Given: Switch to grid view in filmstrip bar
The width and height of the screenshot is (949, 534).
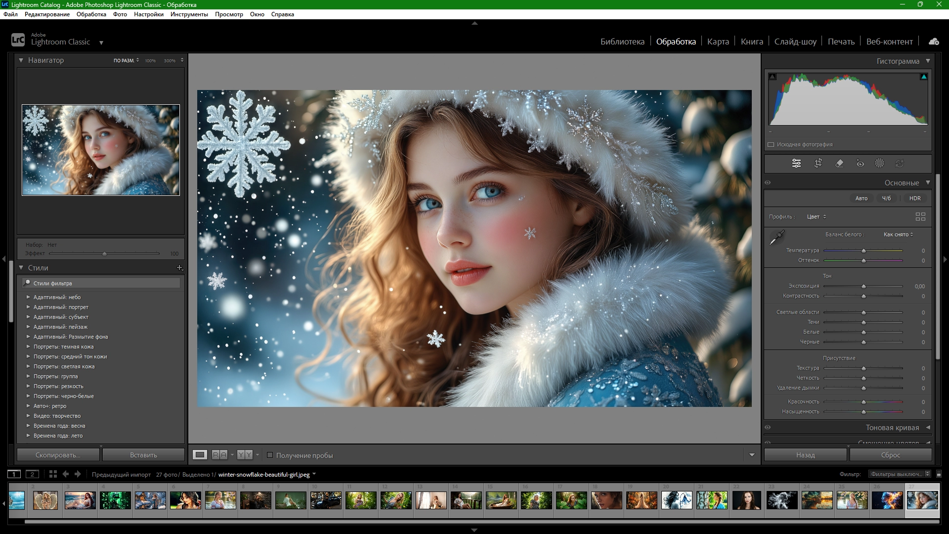Looking at the screenshot, I should [53, 474].
